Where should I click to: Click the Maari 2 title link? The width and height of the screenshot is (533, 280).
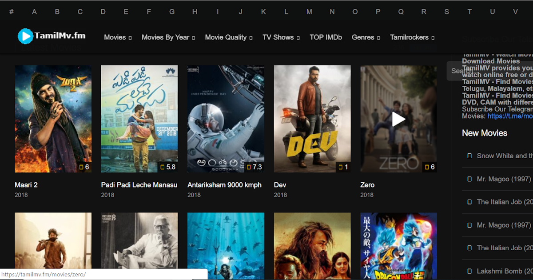coord(26,185)
